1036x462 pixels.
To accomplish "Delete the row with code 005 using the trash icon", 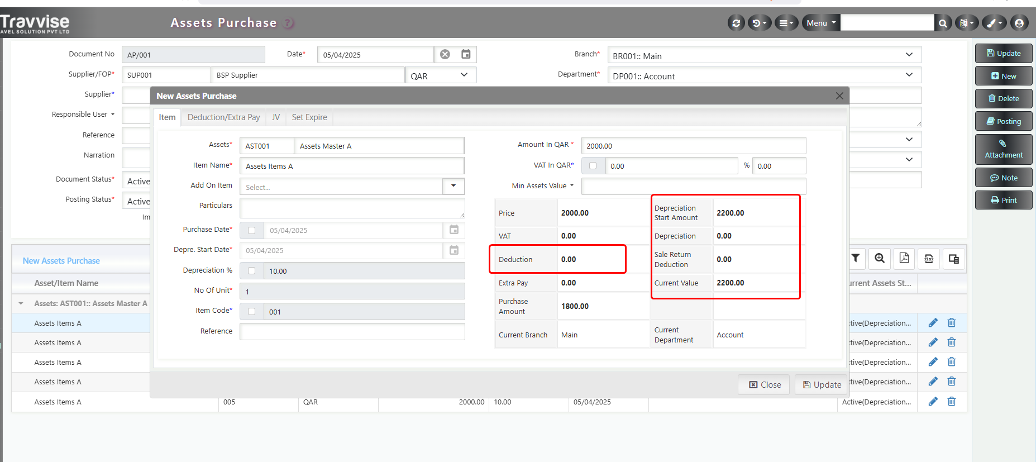I will [952, 402].
